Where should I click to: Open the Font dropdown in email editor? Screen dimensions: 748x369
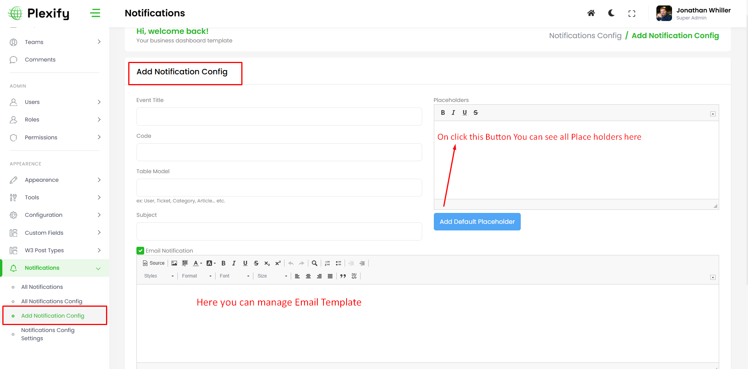point(234,276)
